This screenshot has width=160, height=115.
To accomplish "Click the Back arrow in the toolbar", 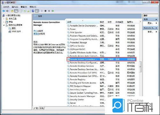I will (4, 11).
